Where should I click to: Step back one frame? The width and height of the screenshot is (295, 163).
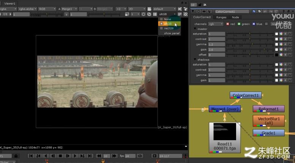tap(53, 156)
